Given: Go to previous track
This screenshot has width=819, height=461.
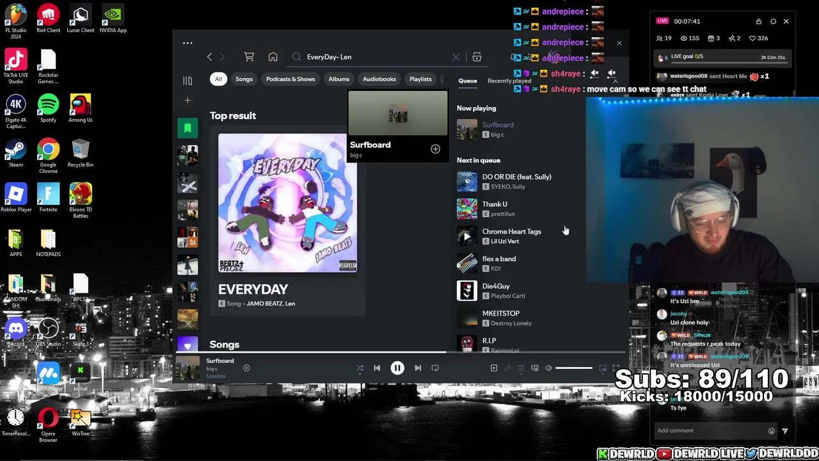Looking at the screenshot, I should [x=377, y=368].
